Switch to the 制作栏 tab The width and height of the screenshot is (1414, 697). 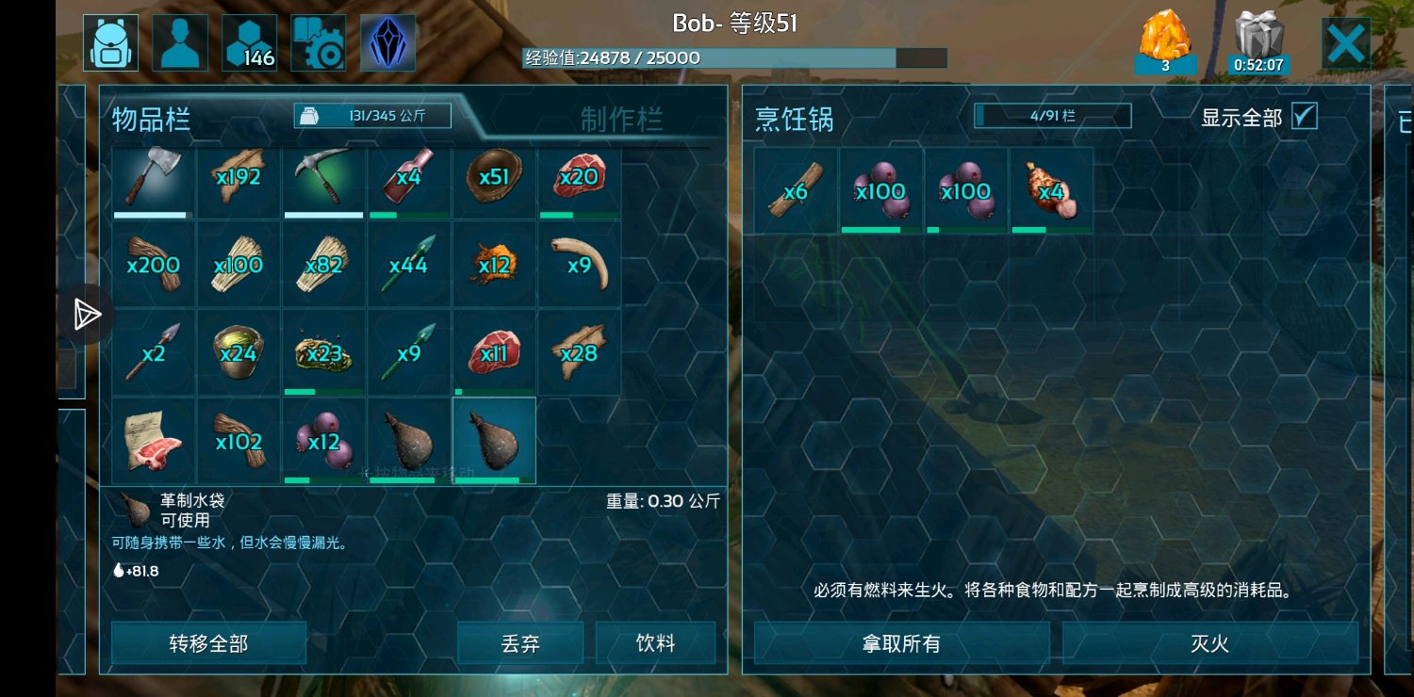621,119
